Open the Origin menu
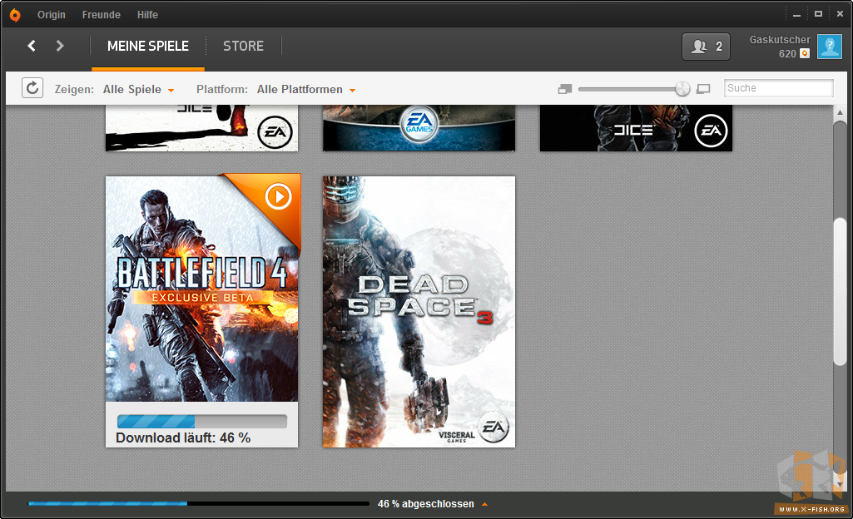Image resolution: width=853 pixels, height=519 pixels. (x=51, y=15)
